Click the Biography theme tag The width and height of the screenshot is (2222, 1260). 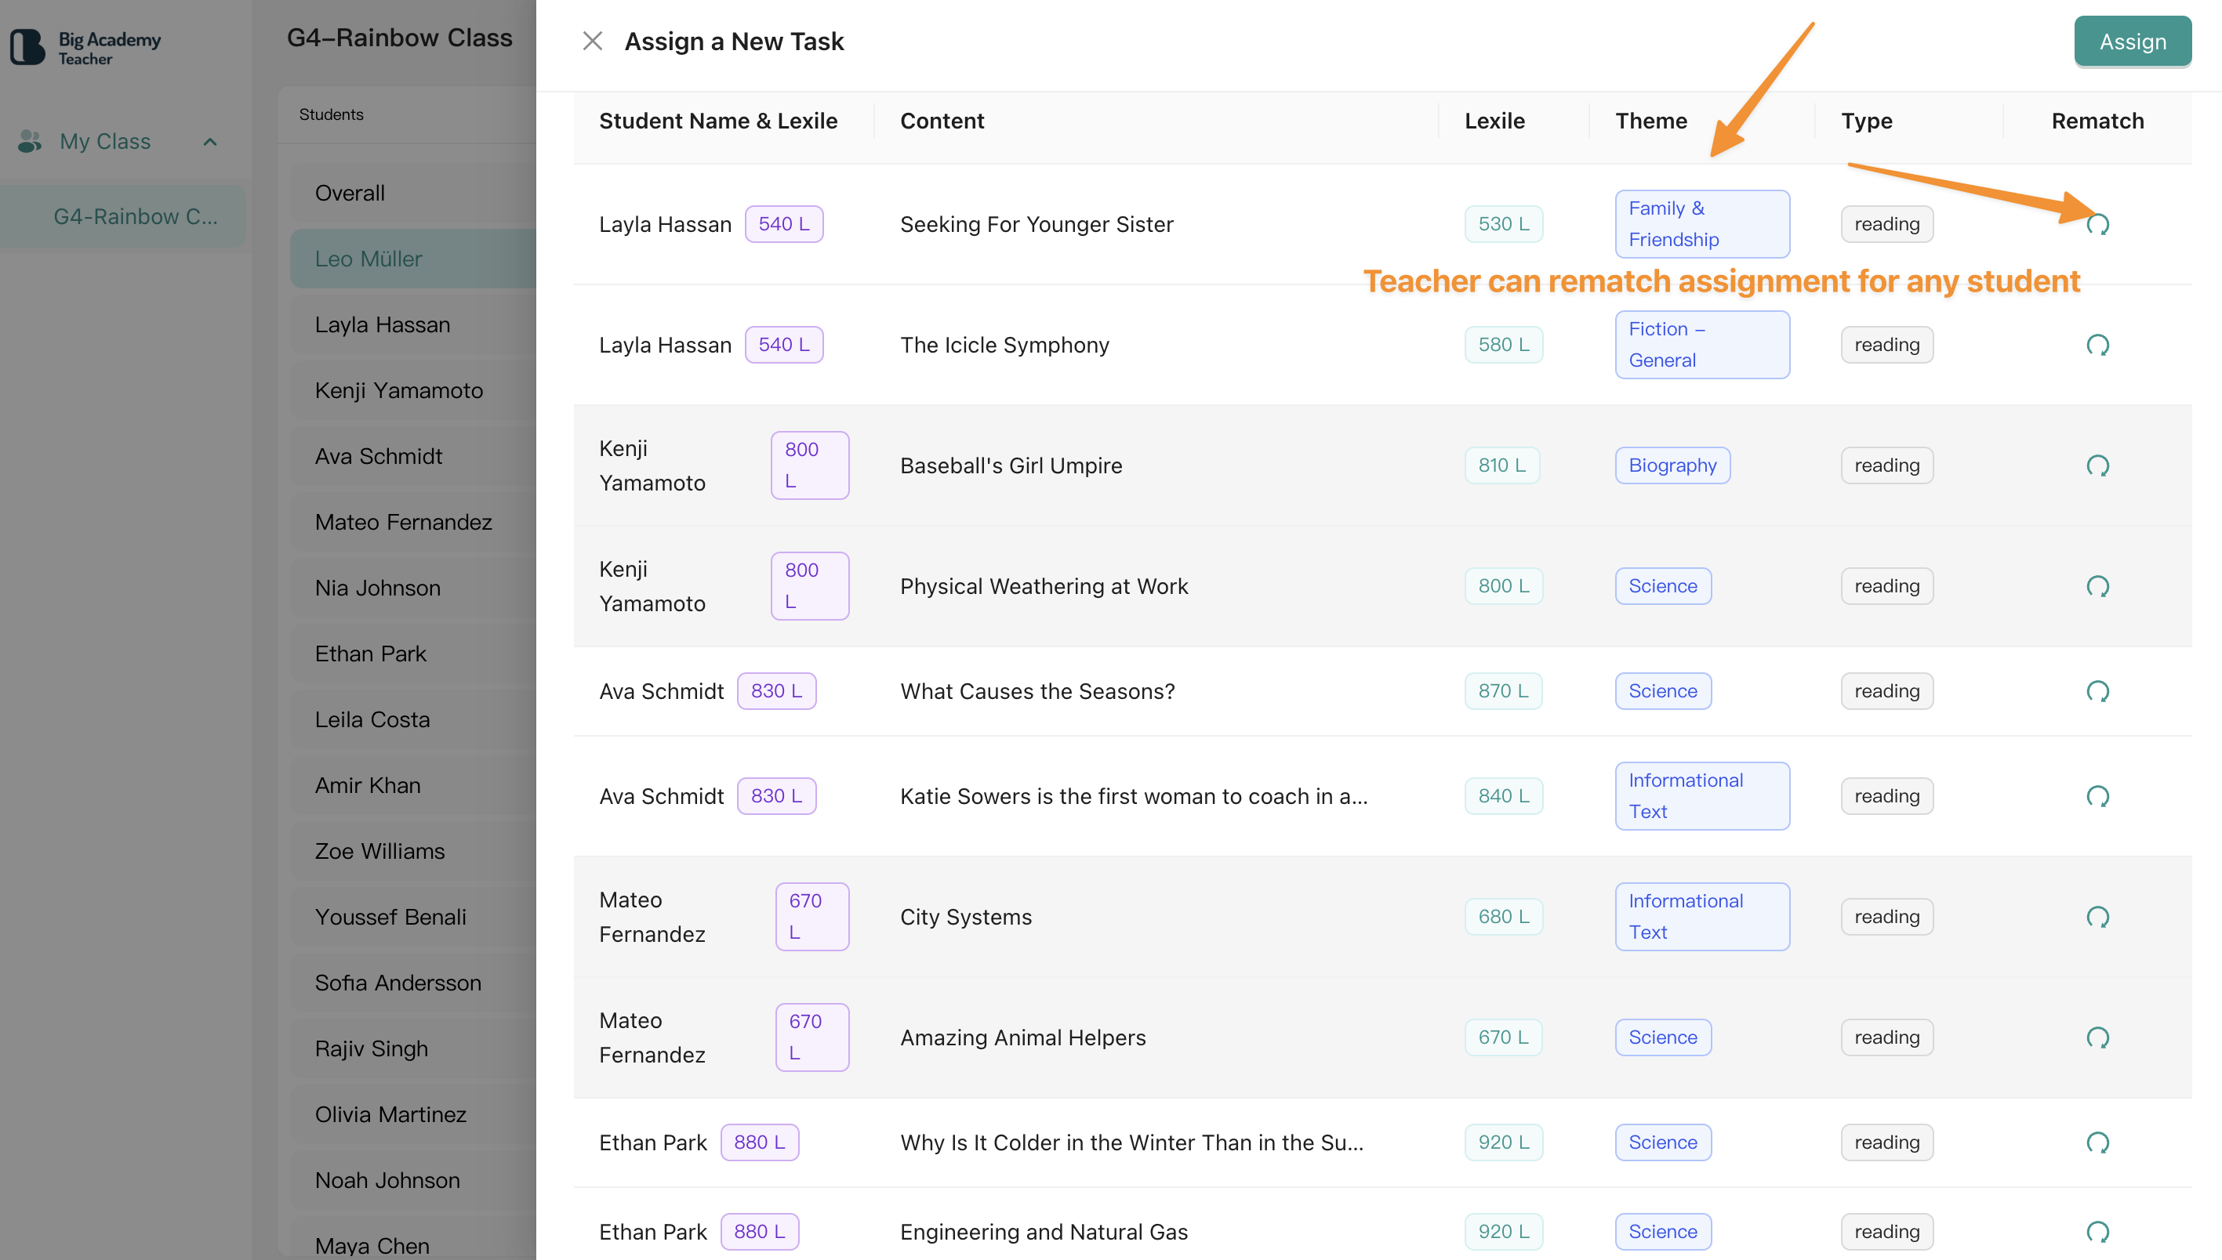[x=1672, y=465]
